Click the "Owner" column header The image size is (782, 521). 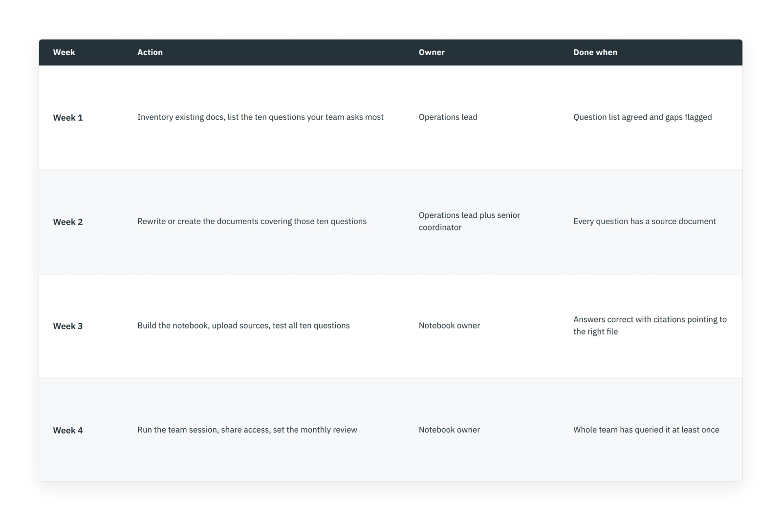pos(432,52)
